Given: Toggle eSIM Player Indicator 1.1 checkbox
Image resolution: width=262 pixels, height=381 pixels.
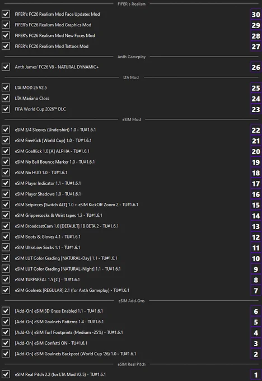Looking at the screenshot, I should click(x=6, y=183).
